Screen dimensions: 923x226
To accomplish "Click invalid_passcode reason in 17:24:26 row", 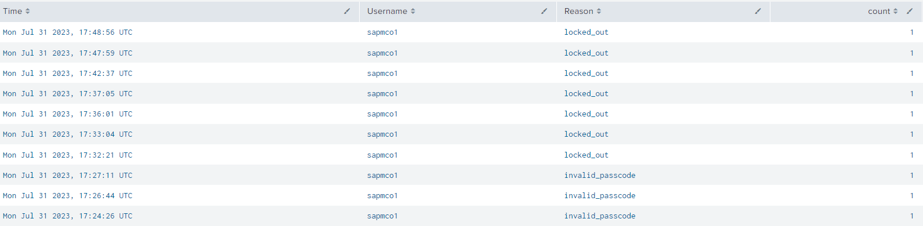I will (x=600, y=216).
